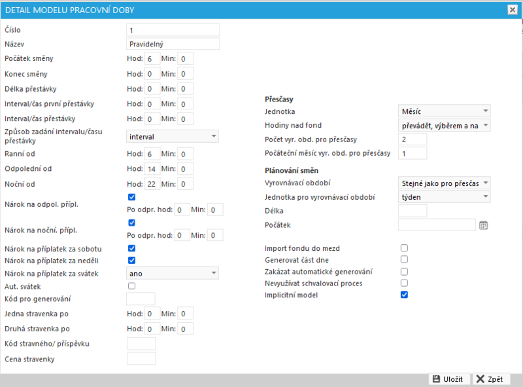Focus the Číslo input field
The height and width of the screenshot is (387, 523).
point(173,30)
